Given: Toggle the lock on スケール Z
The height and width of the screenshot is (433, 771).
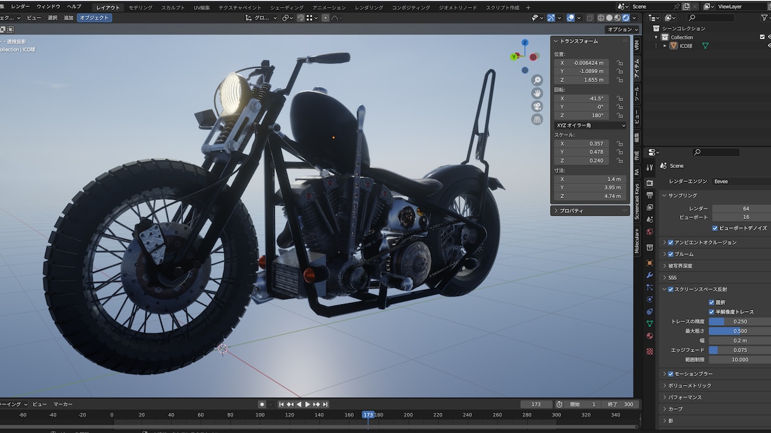Looking at the screenshot, I should (x=620, y=160).
